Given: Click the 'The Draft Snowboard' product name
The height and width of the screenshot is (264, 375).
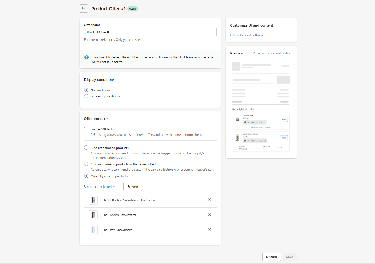Looking at the screenshot, I should point(117,230).
